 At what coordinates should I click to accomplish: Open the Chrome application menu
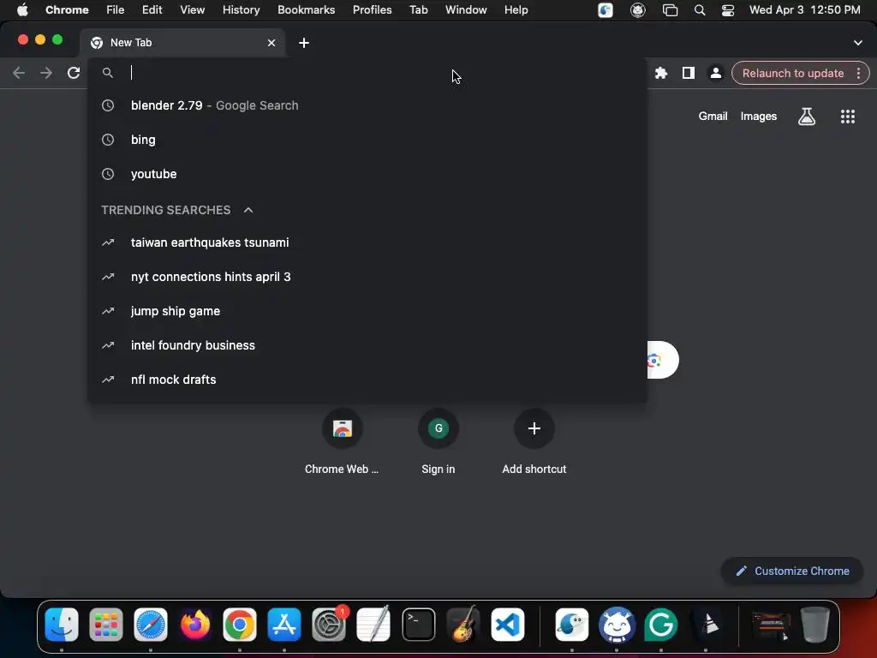[67, 10]
